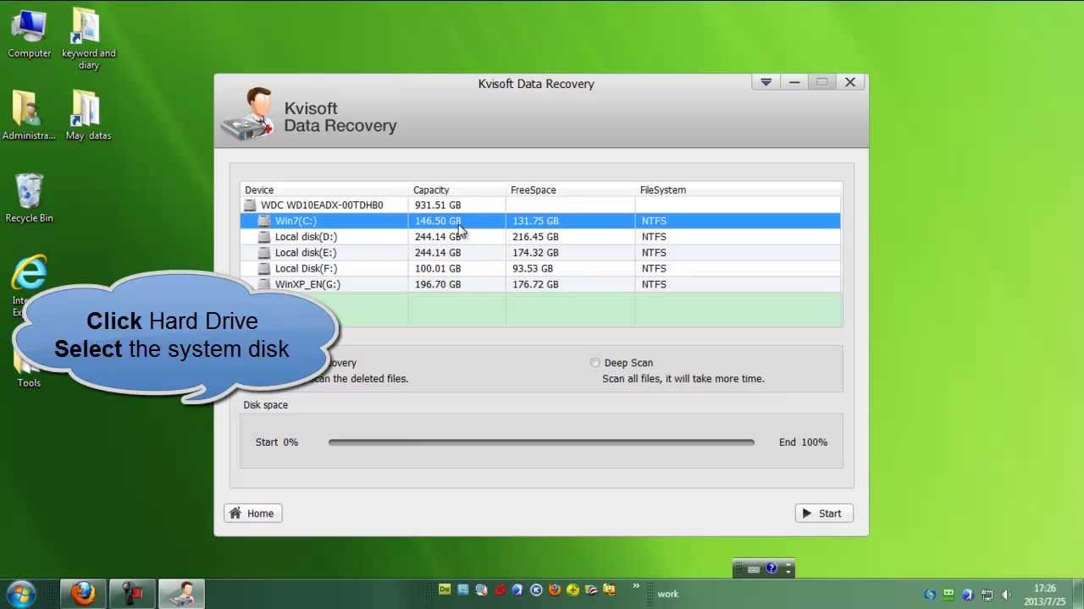Open the title bar dropdown arrow menu
This screenshot has width=1084, height=609.
766,82
